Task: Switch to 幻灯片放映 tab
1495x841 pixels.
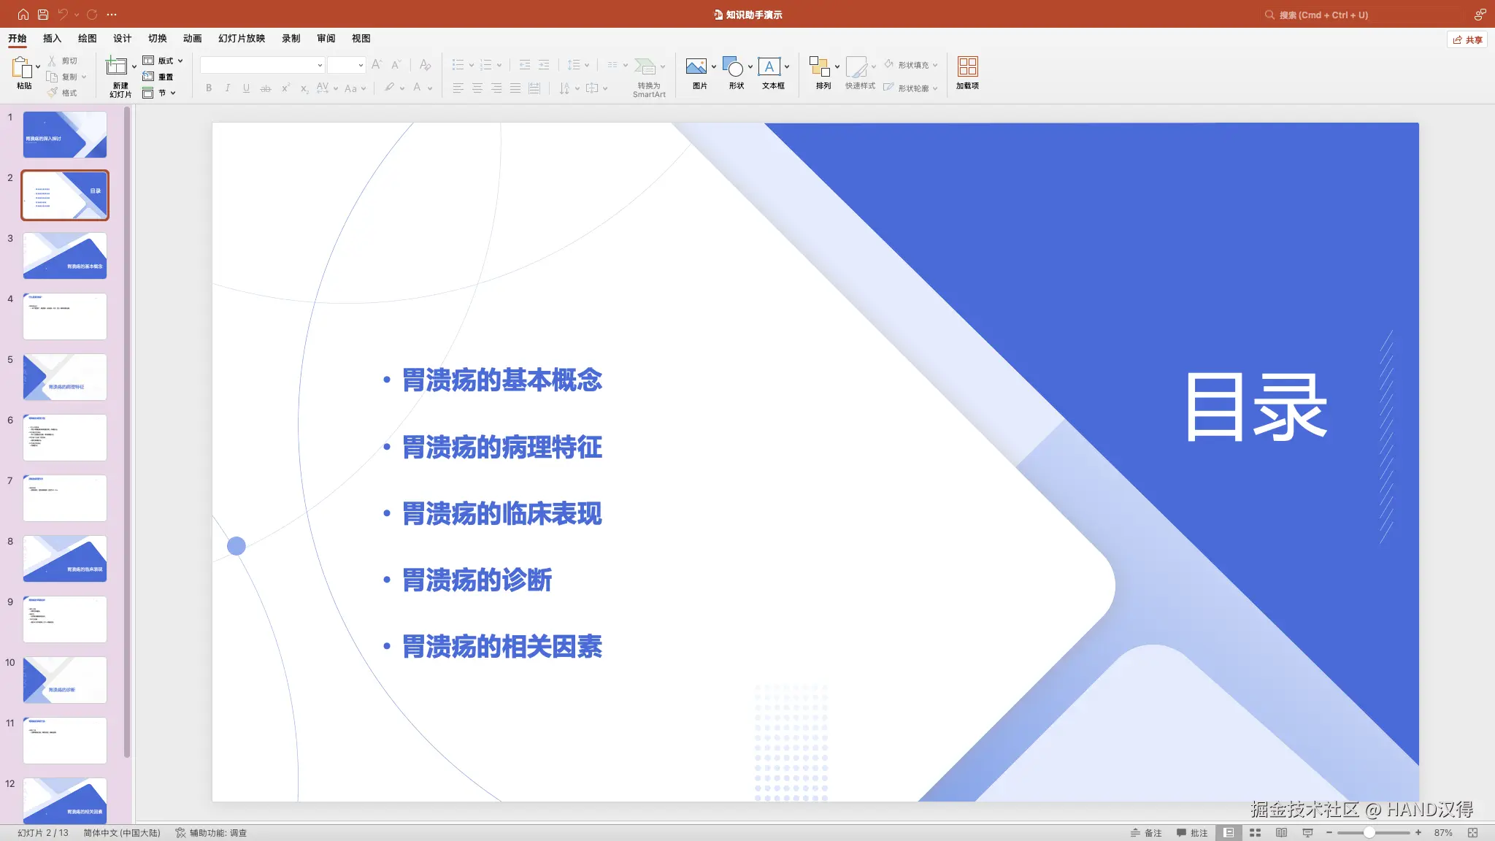Action: click(242, 39)
